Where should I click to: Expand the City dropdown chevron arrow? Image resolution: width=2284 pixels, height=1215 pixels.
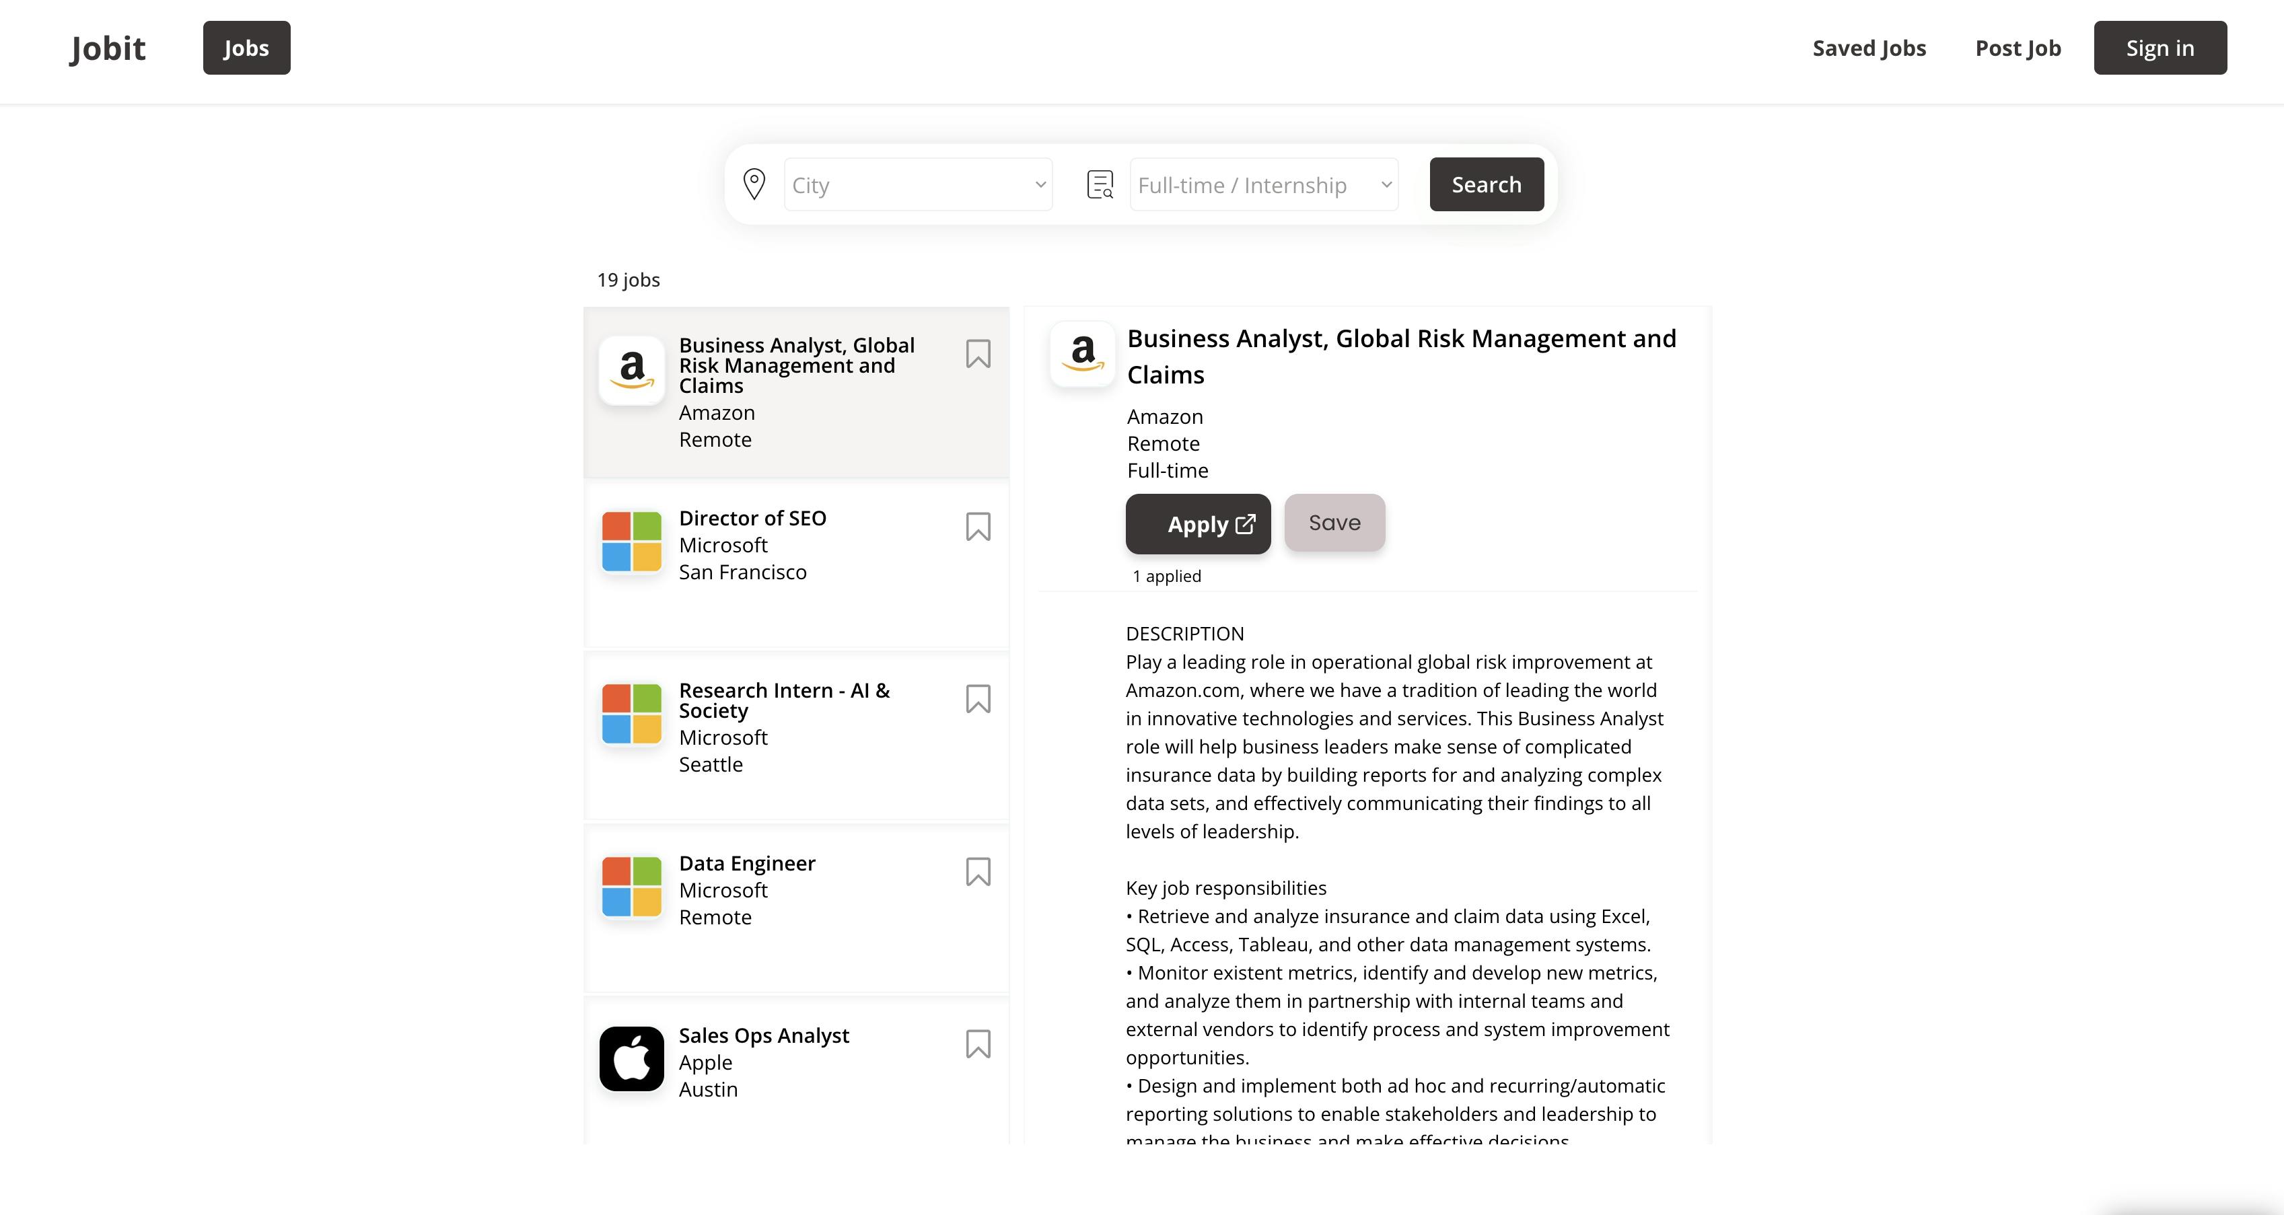(x=1040, y=184)
